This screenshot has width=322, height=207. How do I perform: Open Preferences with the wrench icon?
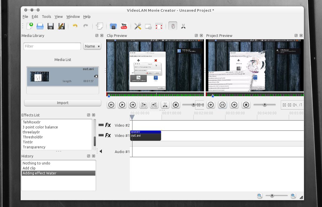[x=137, y=26]
